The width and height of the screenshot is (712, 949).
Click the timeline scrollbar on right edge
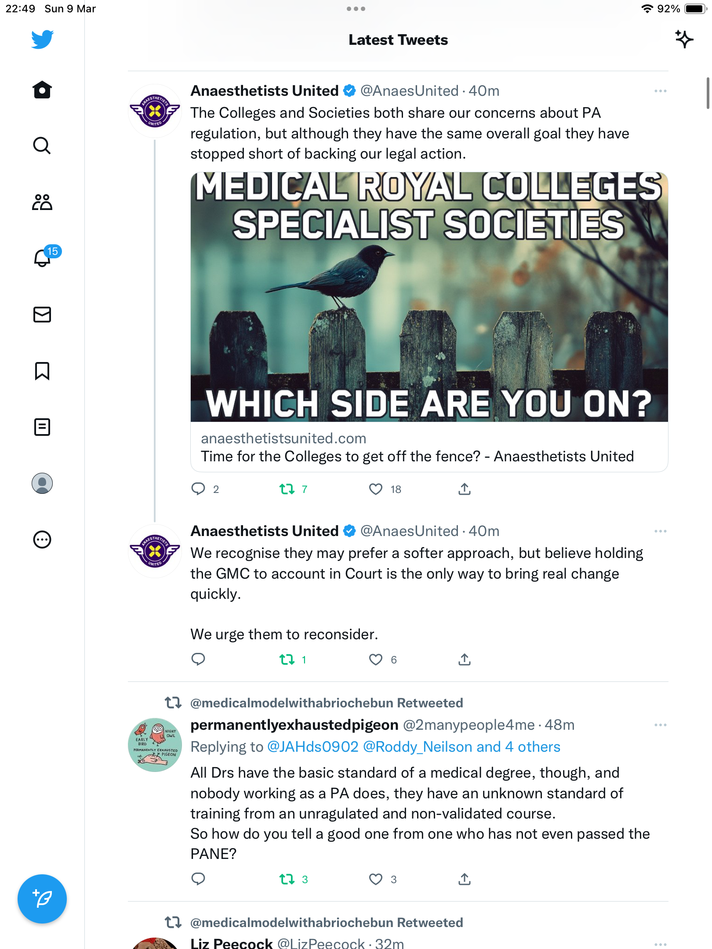coord(708,93)
